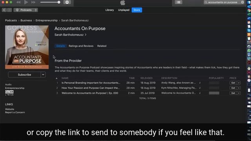
Task: Open the Related tab
Action: click(x=102, y=46)
